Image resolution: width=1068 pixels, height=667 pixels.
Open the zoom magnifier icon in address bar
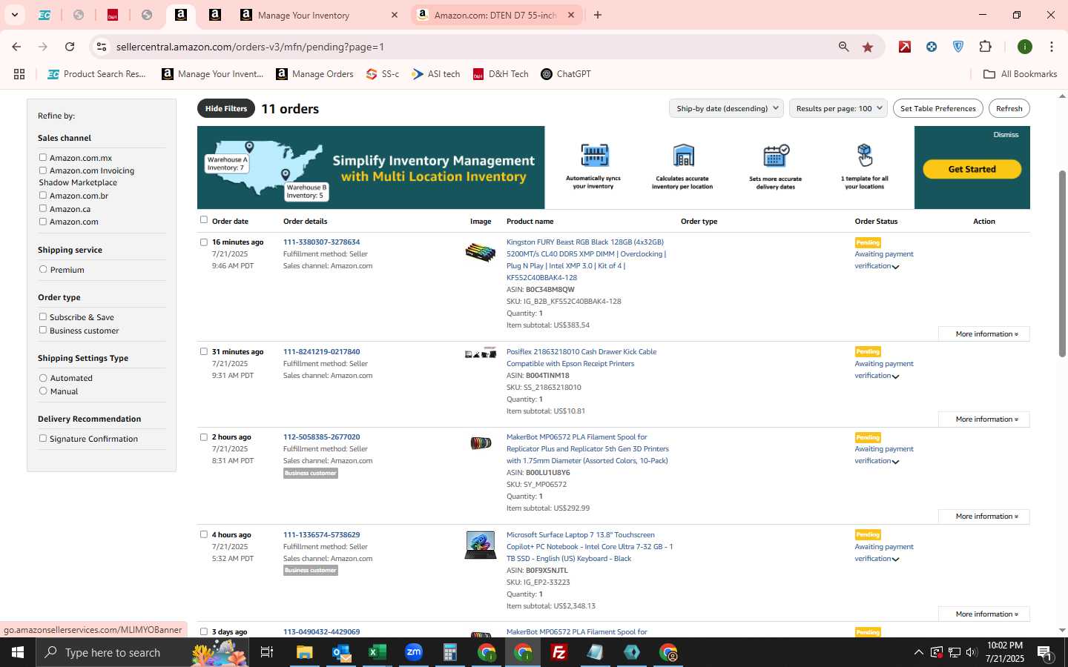click(x=844, y=47)
